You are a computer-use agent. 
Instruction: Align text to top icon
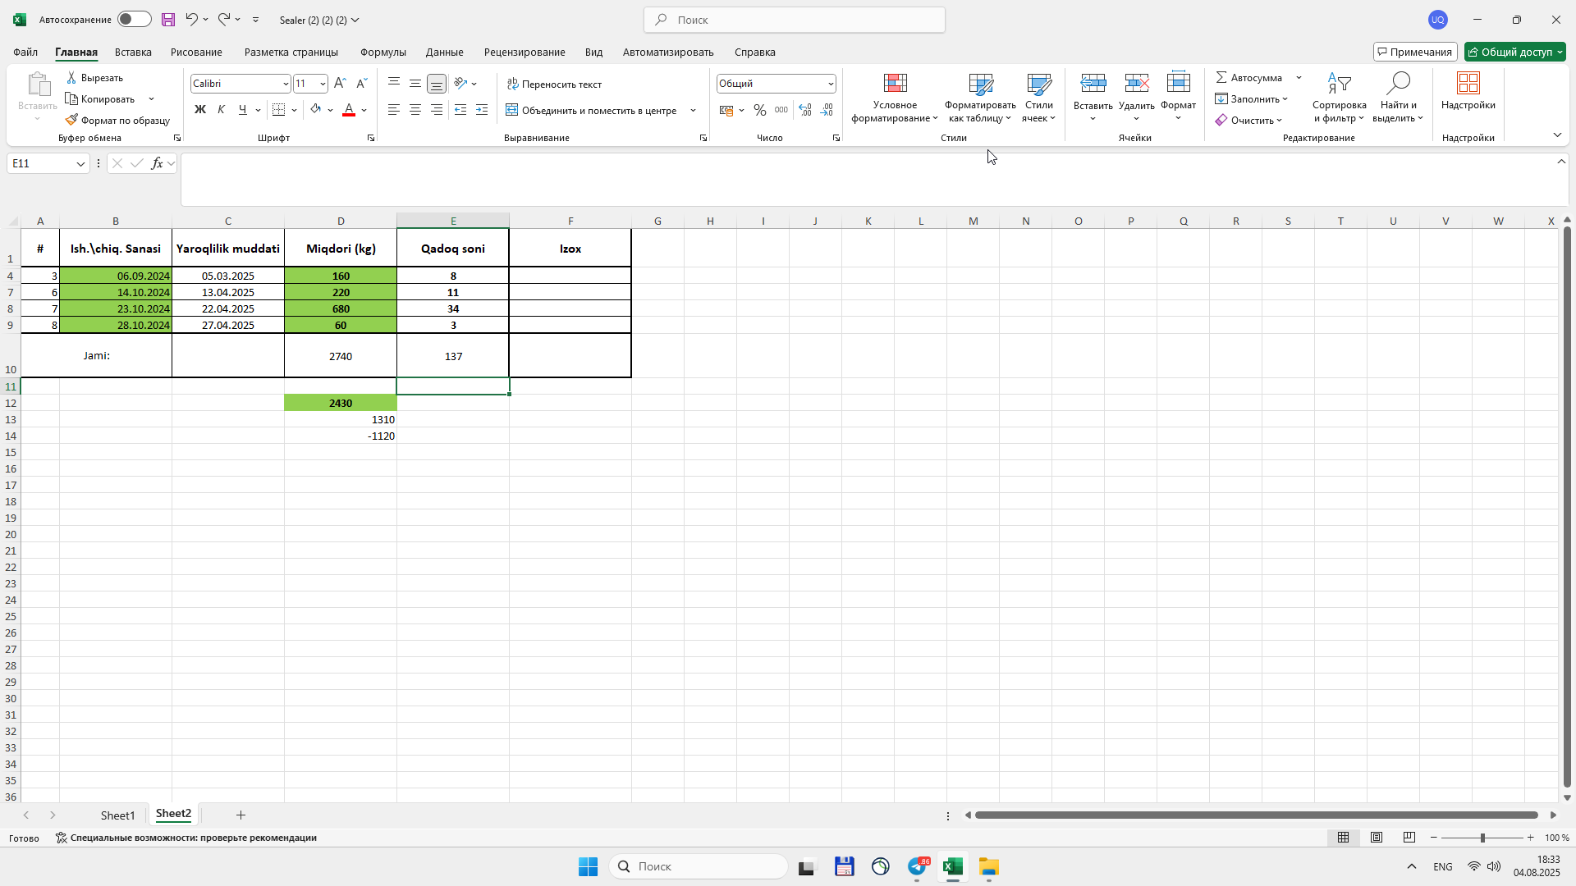tap(394, 83)
